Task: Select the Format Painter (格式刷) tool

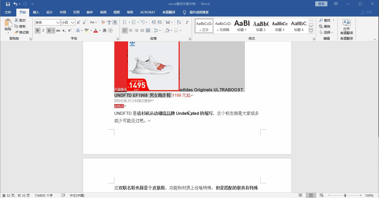Action: [x=22, y=32]
